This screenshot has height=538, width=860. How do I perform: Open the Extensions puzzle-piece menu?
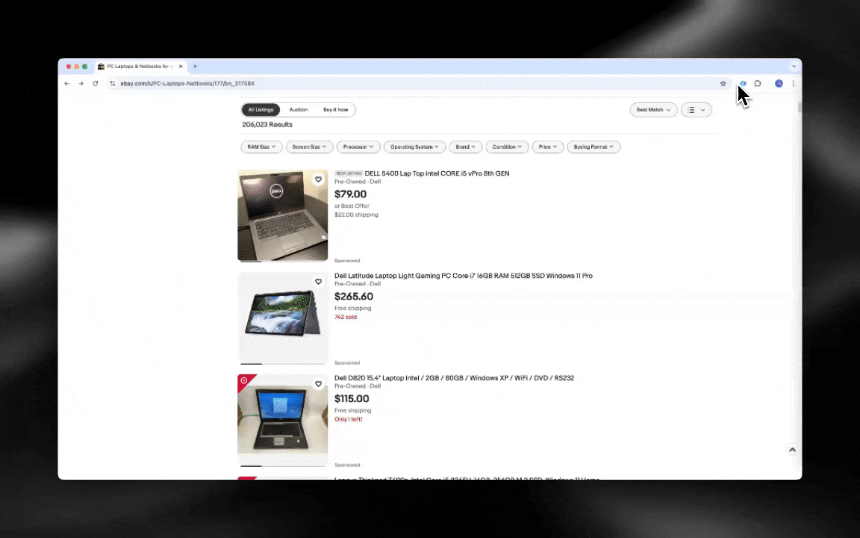tap(758, 84)
